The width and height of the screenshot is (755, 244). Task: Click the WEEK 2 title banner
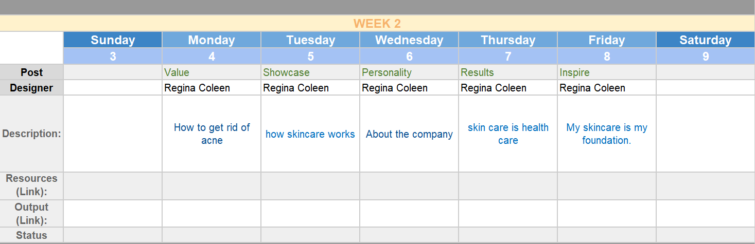(377, 24)
